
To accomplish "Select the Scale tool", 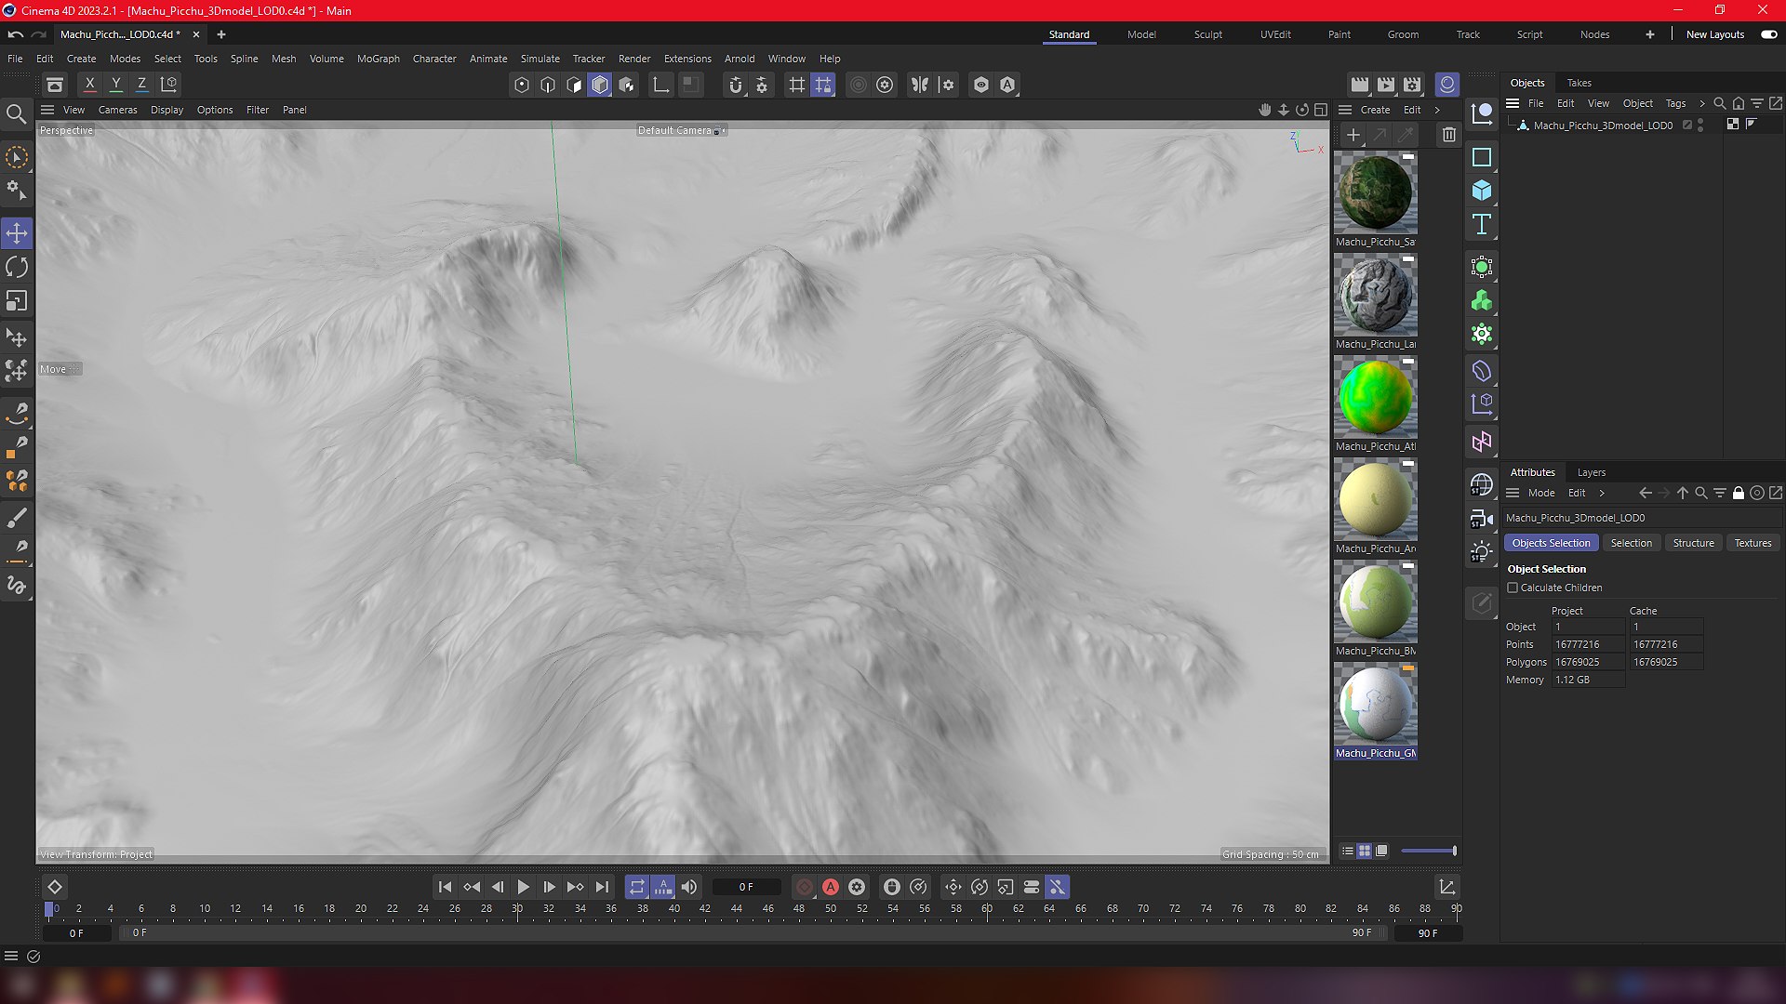I will point(17,301).
